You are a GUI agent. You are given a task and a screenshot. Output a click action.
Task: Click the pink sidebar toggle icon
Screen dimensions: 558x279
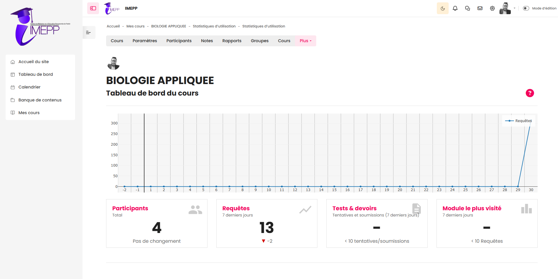[93, 8]
